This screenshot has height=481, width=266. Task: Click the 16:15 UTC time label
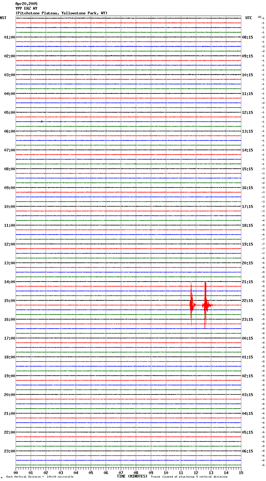click(x=248, y=188)
